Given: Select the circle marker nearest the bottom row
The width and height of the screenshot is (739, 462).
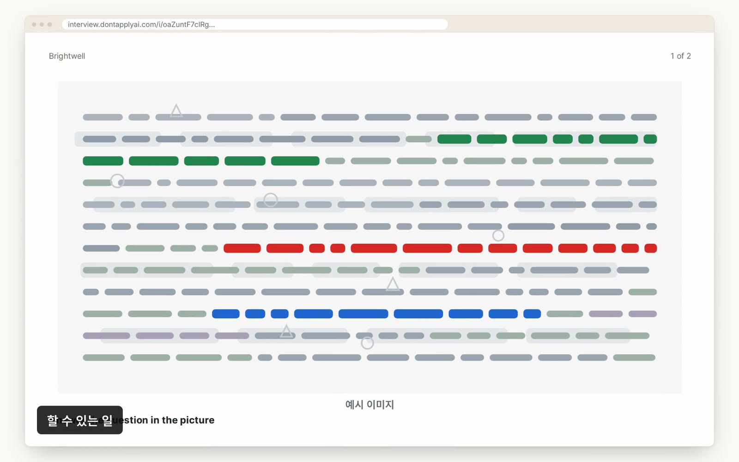Looking at the screenshot, I should click(367, 343).
